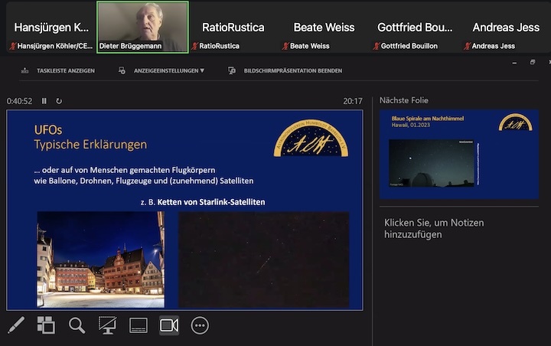Select Hansjürgen Köhler participant tile
This screenshot has height=346, width=551.
[51, 28]
